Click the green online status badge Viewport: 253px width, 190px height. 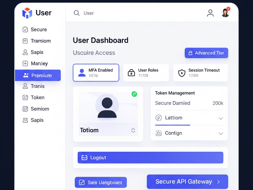point(134,94)
